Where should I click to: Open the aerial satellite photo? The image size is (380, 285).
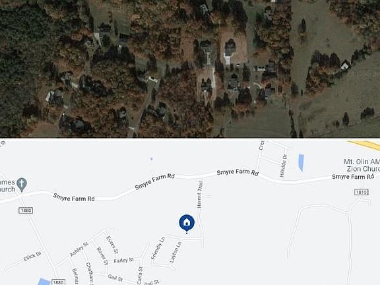pos(190,69)
